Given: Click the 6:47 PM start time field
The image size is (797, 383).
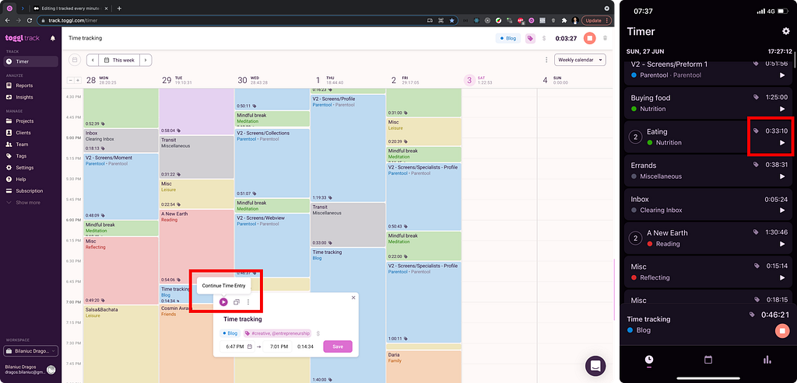Looking at the screenshot, I should 237,346.
